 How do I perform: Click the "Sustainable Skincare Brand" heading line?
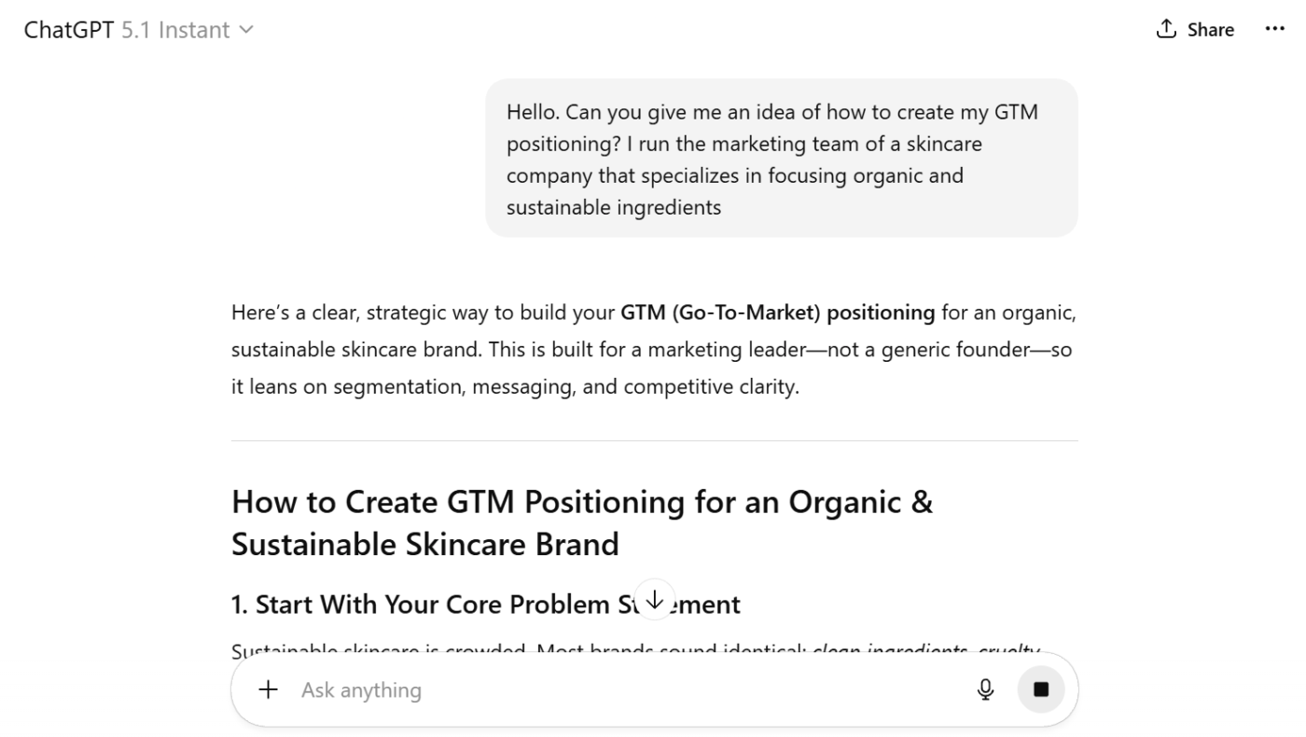pos(424,544)
